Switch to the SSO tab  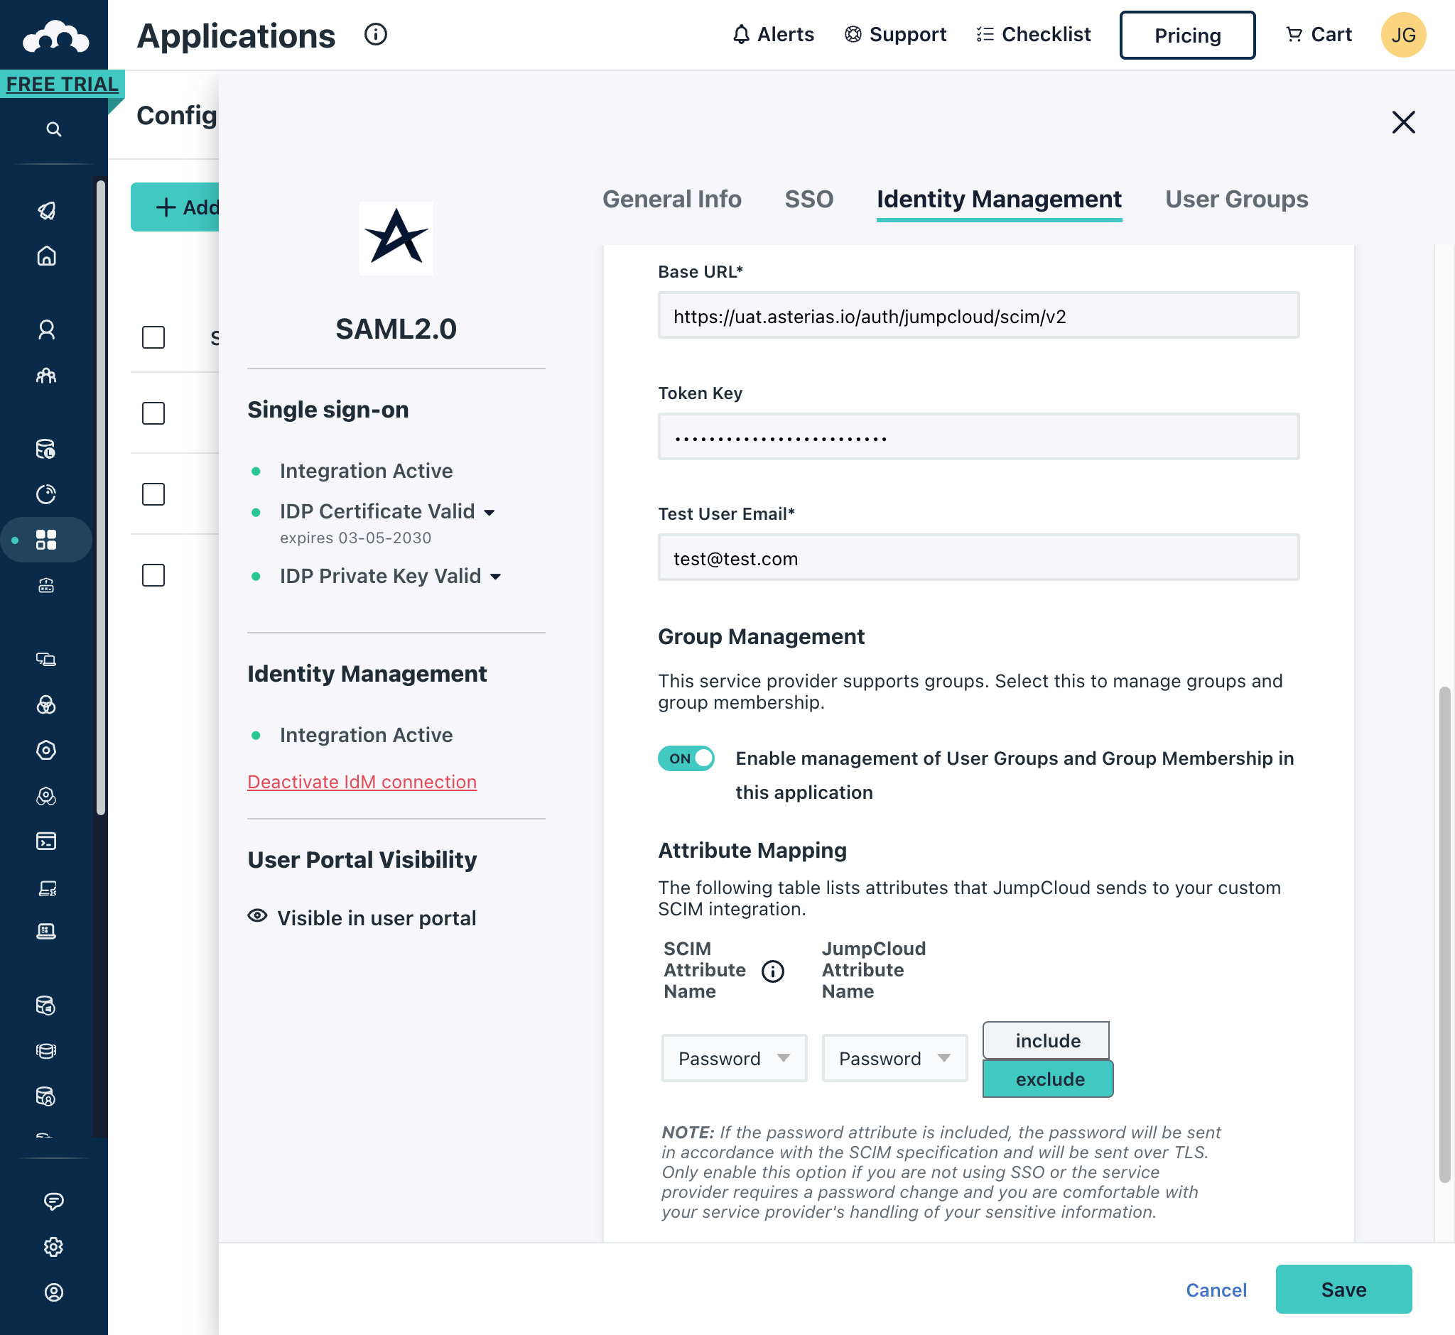coord(808,200)
